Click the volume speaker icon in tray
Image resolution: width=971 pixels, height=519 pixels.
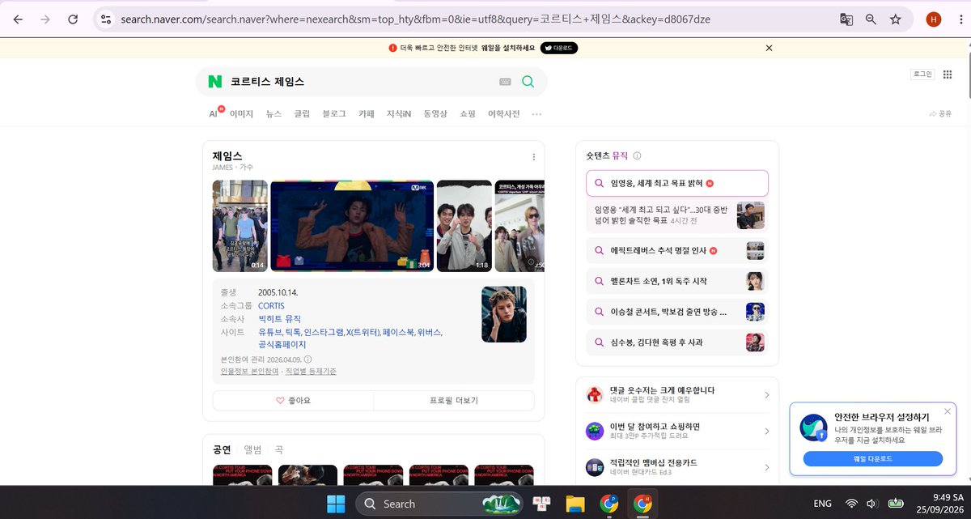(x=872, y=504)
